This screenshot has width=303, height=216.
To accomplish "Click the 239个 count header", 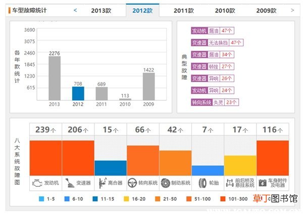I will [x=45, y=129].
